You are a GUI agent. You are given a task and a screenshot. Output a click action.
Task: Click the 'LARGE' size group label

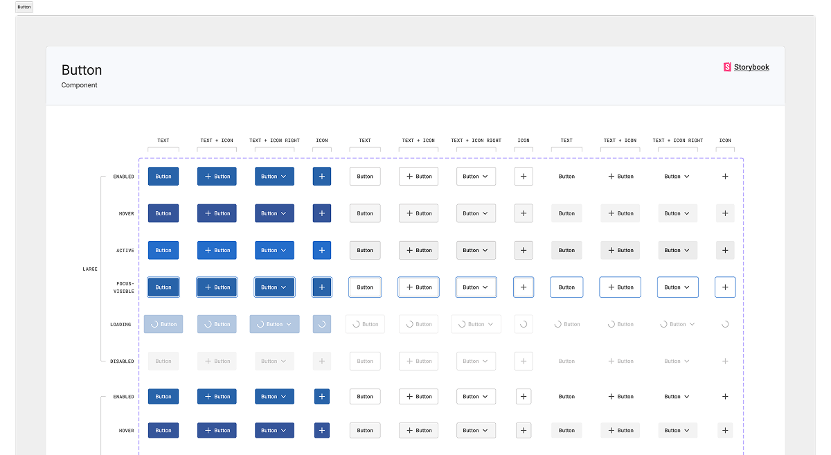point(90,269)
